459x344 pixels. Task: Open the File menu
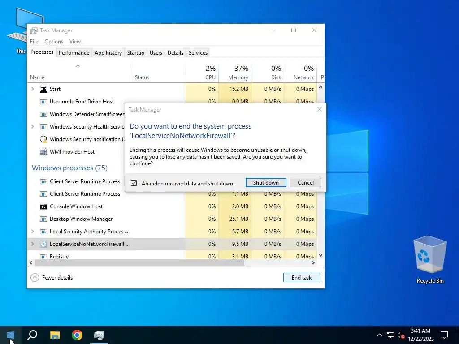tap(34, 42)
